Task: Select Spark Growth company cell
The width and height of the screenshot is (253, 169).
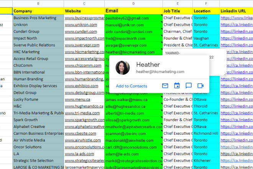Action: [x=38, y=120]
